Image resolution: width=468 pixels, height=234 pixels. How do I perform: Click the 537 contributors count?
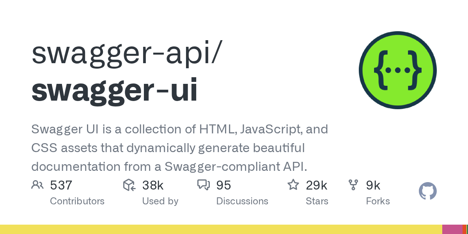point(61,185)
